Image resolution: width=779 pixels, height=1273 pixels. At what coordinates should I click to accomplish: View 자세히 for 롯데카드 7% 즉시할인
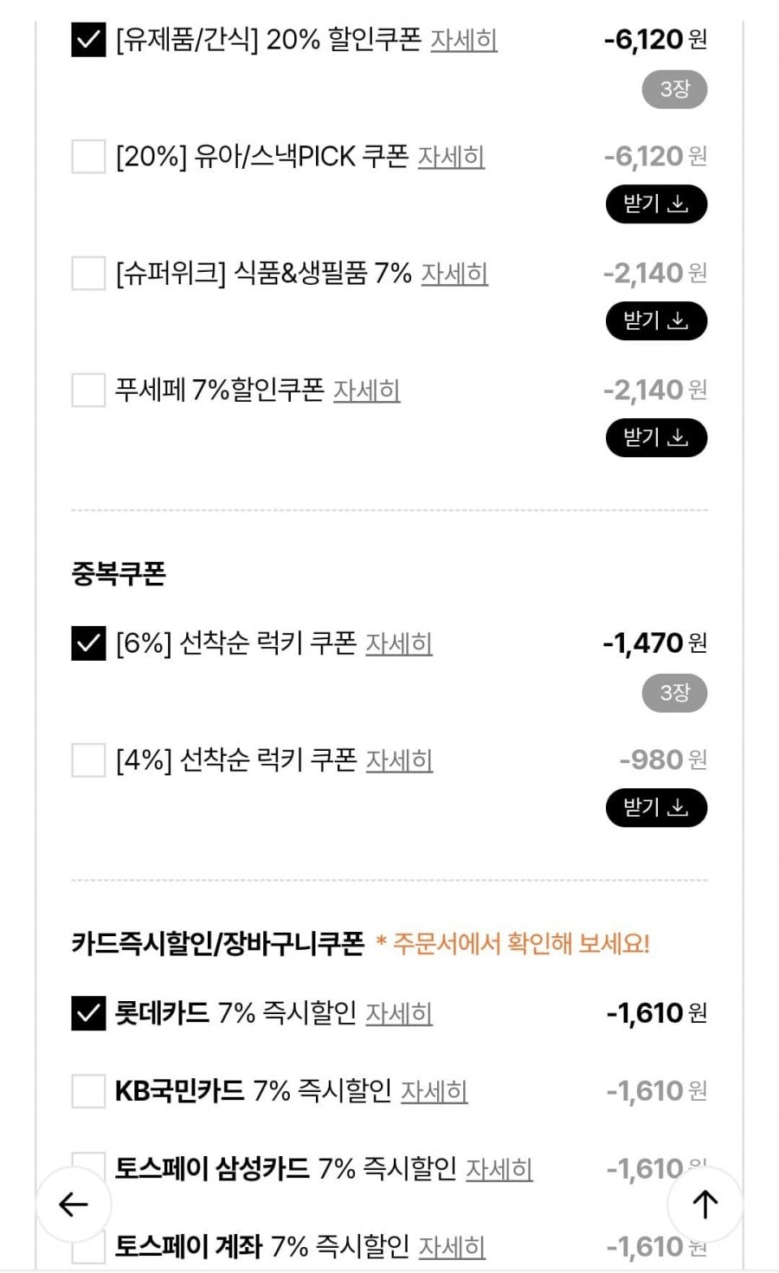[x=399, y=1013]
